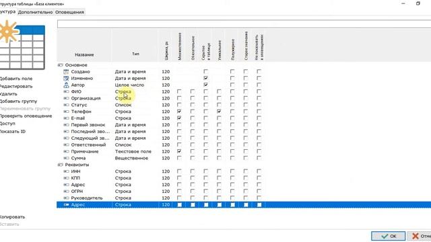Screen dimensions: 431x242
Task: Click the field icon beside Статус
Action: pyautogui.click(x=66, y=105)
